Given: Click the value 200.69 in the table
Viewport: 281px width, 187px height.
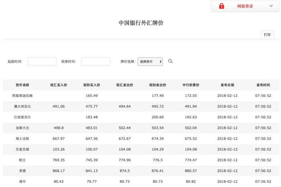Looking at the screenshot, I should click(x=158, y=117).
